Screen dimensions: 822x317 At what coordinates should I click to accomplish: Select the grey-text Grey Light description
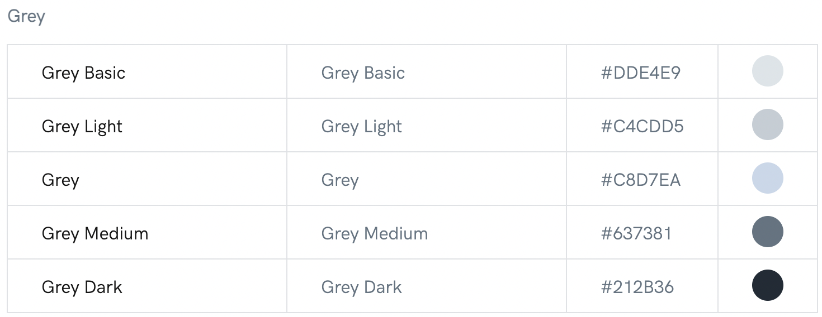coord(362,127)
